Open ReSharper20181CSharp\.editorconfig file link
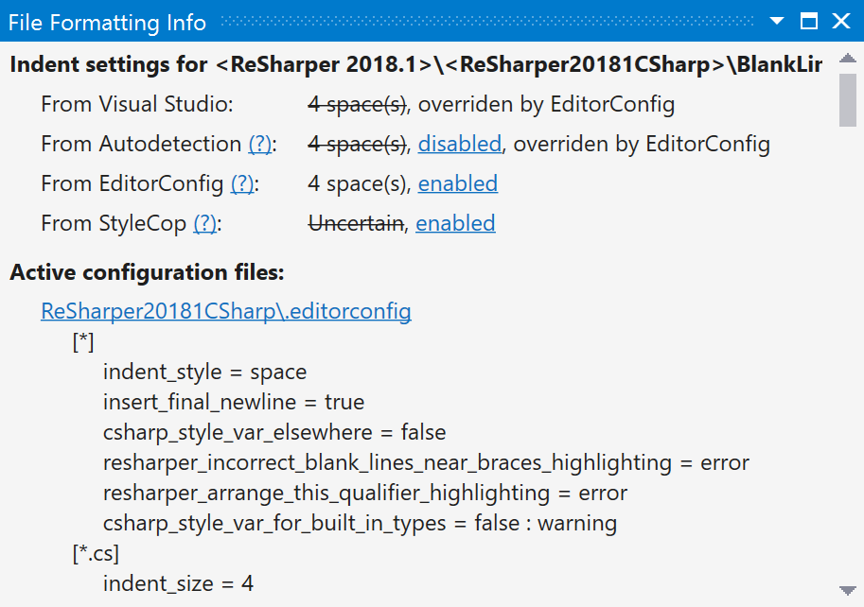The width and height of the screenshot is (864, 607). [226, 311]
